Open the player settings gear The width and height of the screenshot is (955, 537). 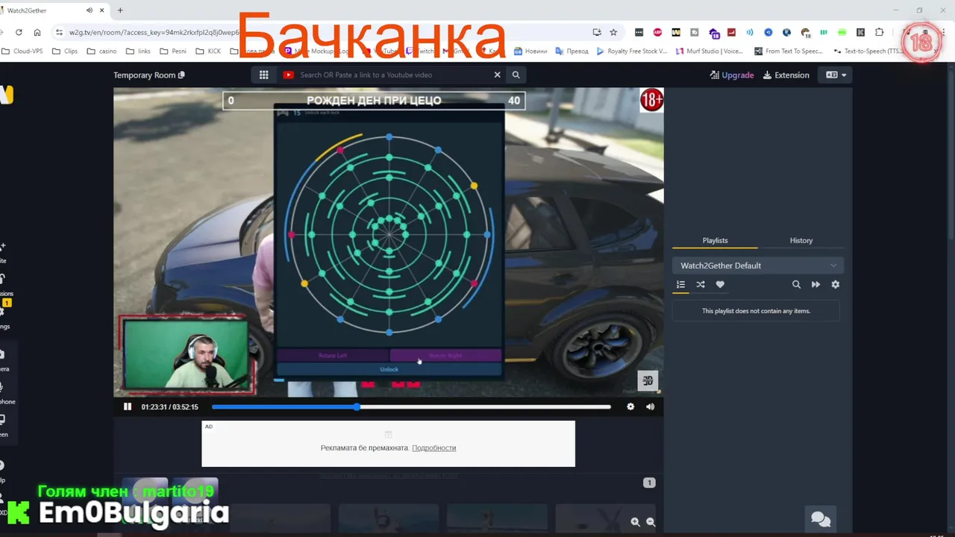630,406
